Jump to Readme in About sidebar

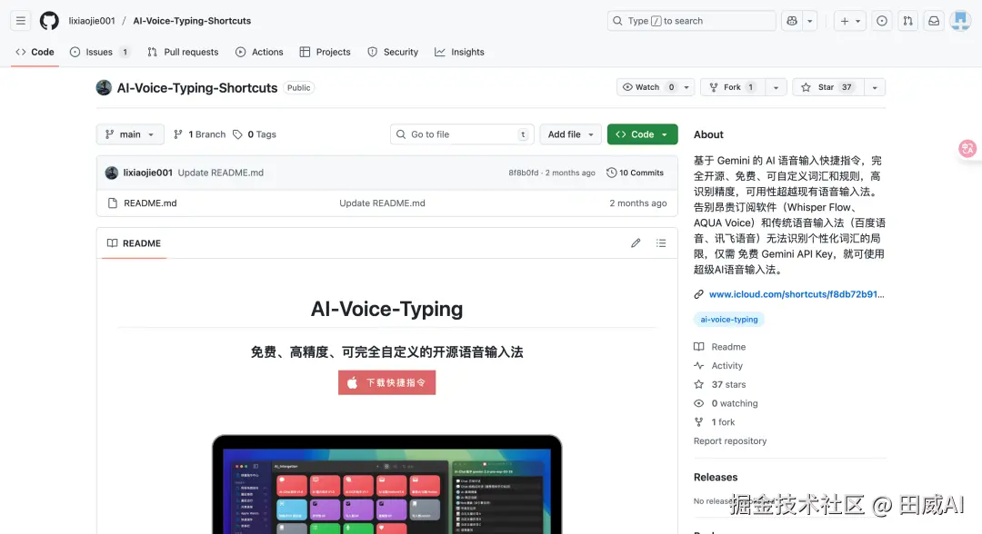click(720, 347)
